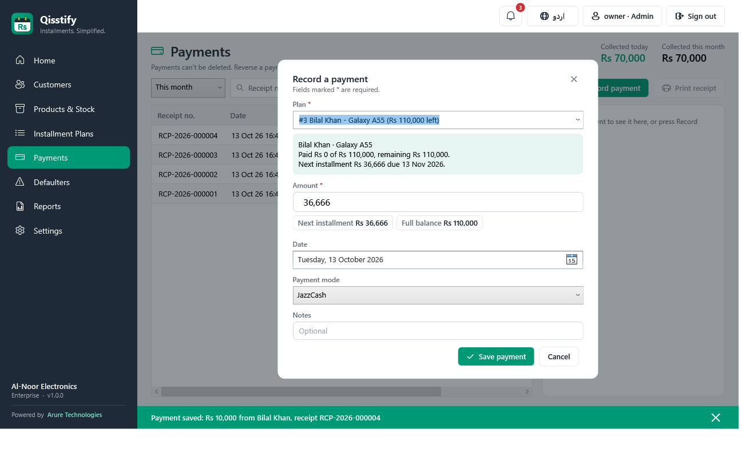Click the Amount input field
This screenshot has height=449, width=746.
pos(438,202)
